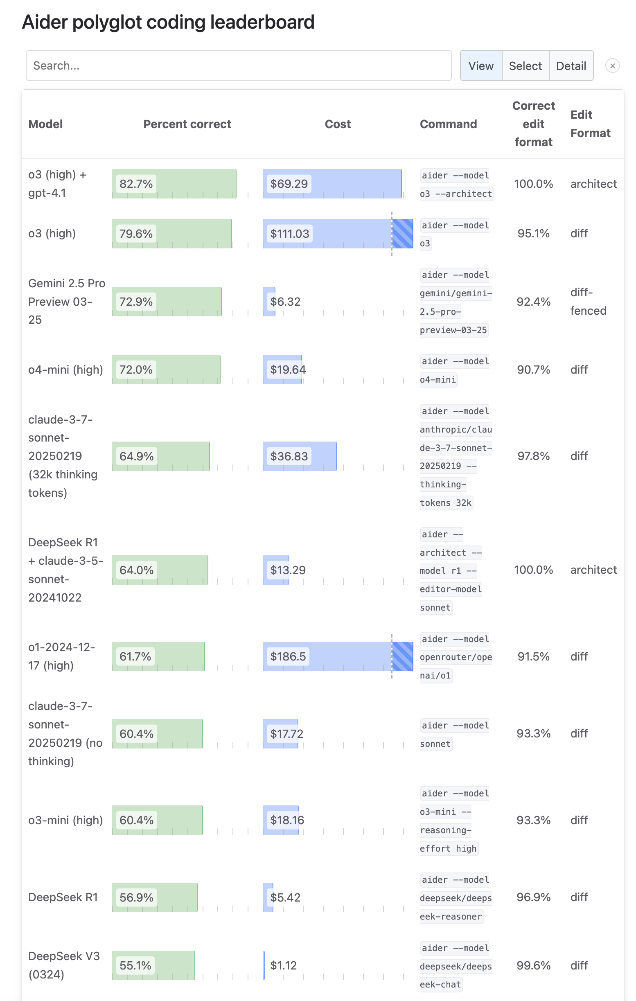Viewport: 636px width, 1001px height.
Task: Click the Model column header
Action: (x=45, y=124)
